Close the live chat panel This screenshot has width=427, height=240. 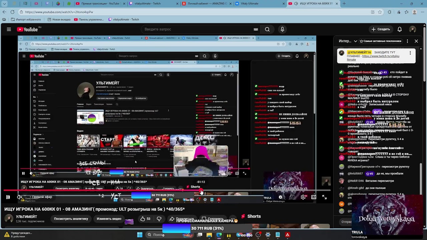(416, 41)
